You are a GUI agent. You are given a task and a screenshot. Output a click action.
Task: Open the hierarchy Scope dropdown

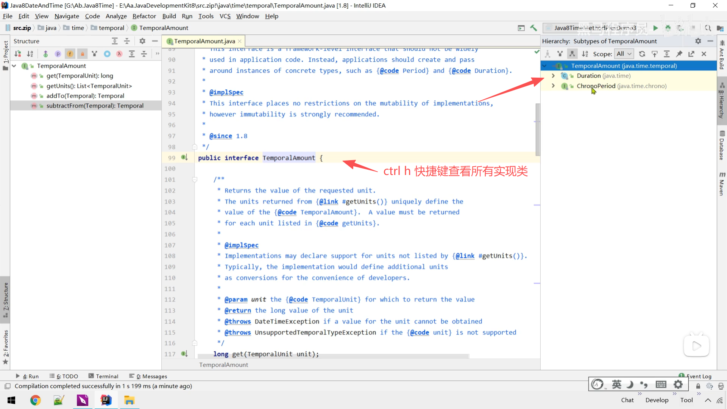[624, 54]
